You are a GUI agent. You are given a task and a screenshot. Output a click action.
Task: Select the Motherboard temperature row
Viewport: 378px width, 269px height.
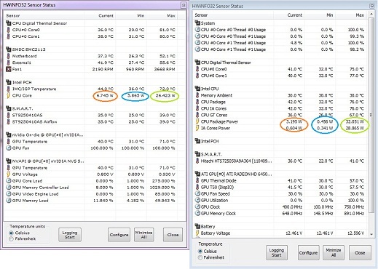coord(91,56)
